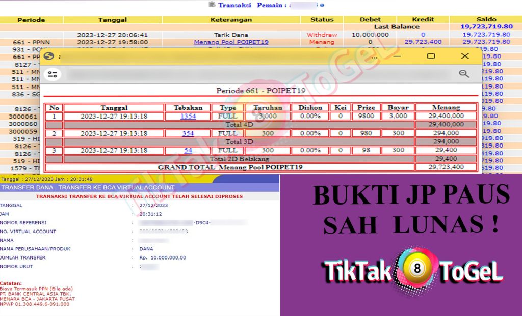Viewport: 522px width, 316px height.
Task: Select the 29,723,400 credit amount in the transactions table
Action: point(423,42)
